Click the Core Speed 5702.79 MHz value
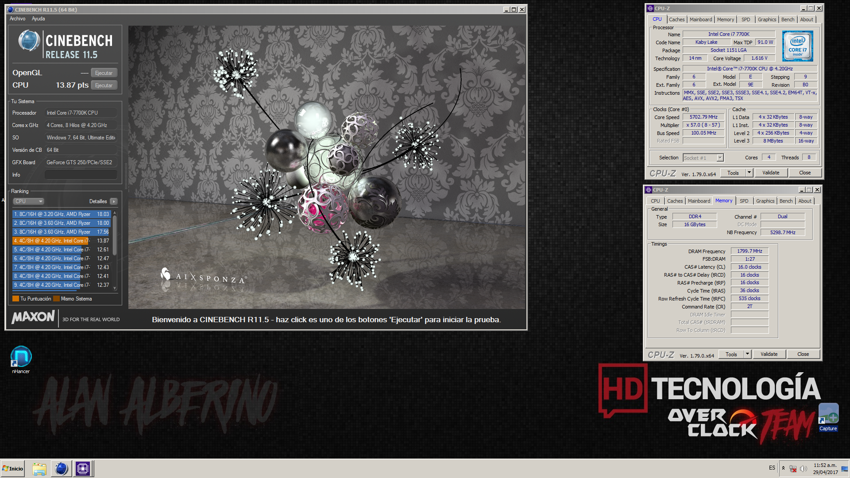This screenshot has height=478, width=850. (x=703, y=117)
